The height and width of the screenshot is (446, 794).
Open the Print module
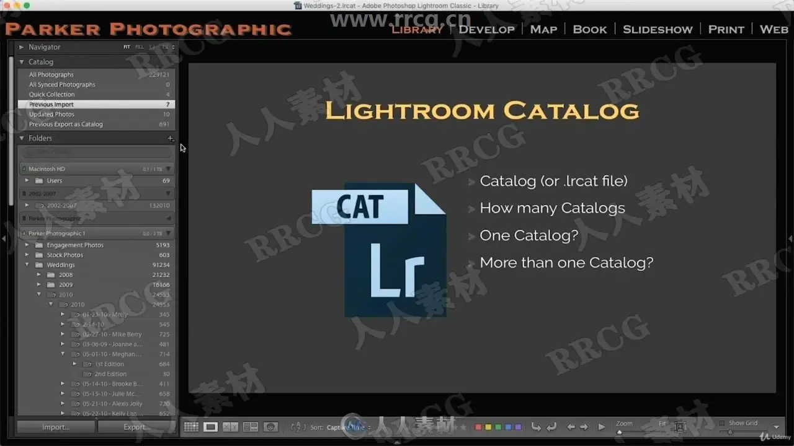point(726,29)
